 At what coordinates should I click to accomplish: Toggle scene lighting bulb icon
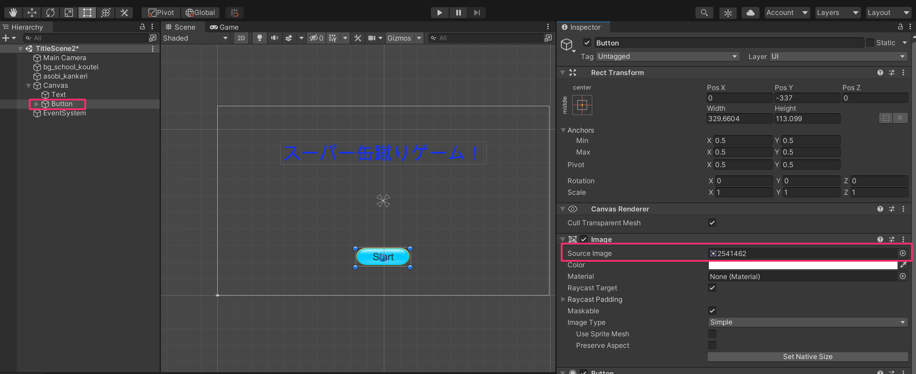[260, 38]
